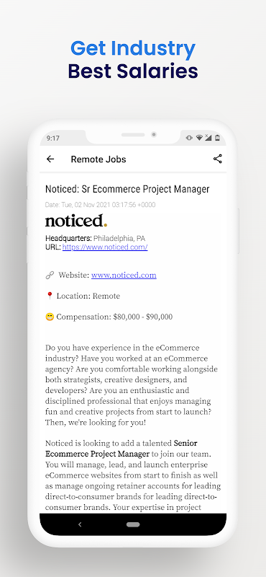The width and height of the screenshot is (266, 577).
Task: Tap the home pill in navigation bar
Action: click(133, 524)
